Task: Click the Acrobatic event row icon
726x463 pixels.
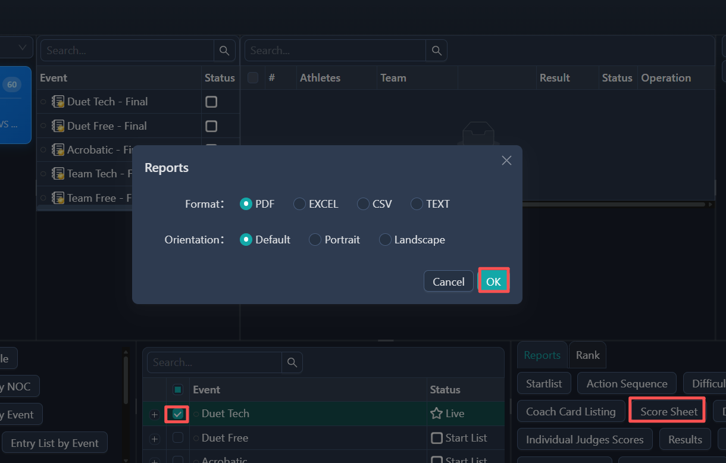Action: coord(58,150)
